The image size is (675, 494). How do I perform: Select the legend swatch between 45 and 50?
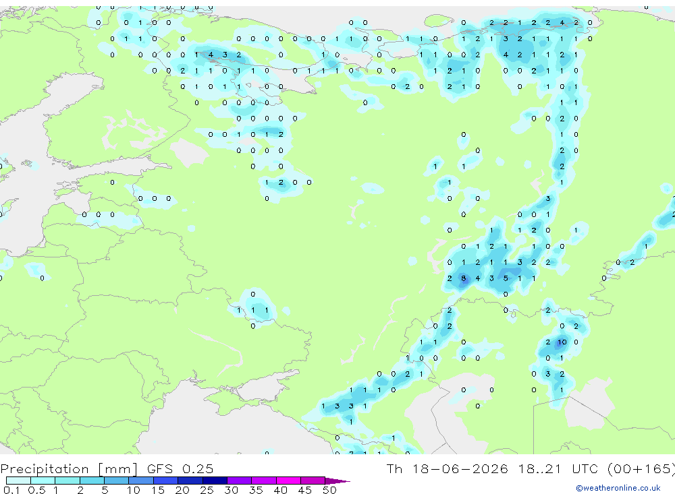coord(313,481)
